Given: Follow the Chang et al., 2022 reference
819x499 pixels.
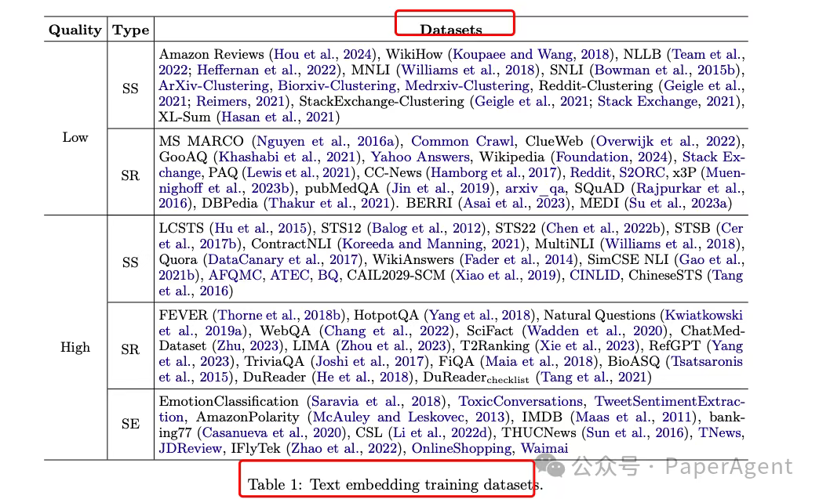Looking at the screenshot, I should (x=387, y=331).
